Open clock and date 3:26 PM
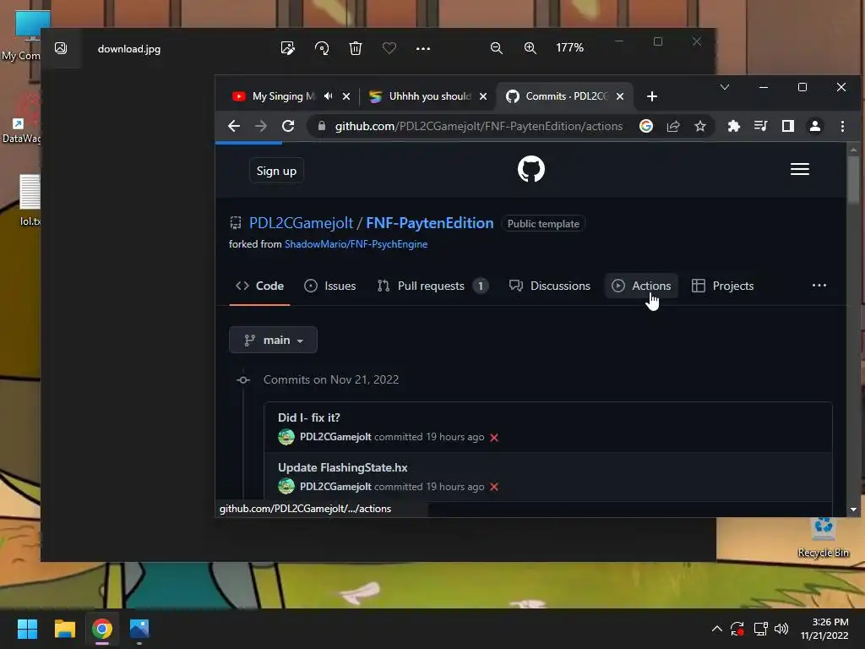Screen dimensions: 865x649 click(824, 629)
